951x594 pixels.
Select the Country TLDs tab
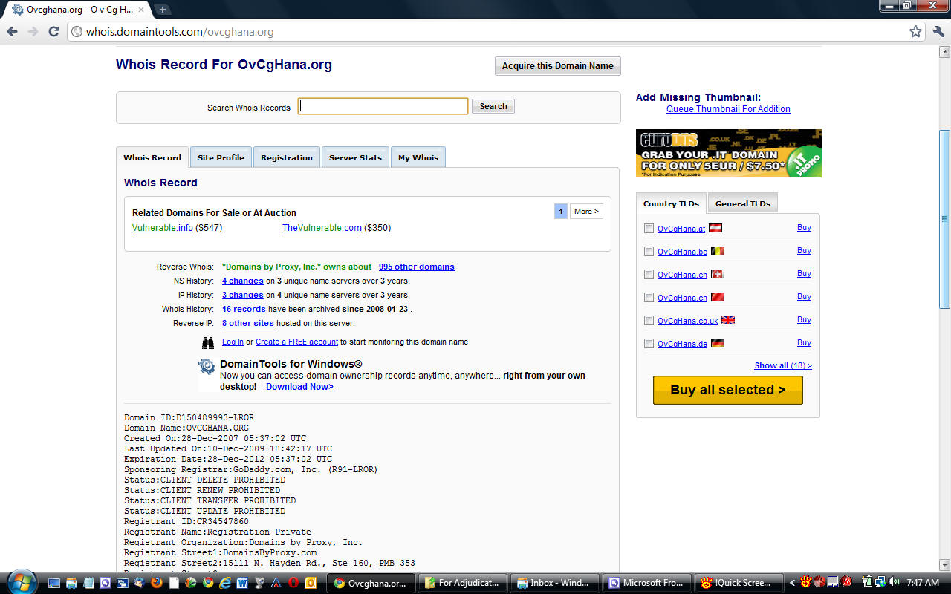click(672, 203)
